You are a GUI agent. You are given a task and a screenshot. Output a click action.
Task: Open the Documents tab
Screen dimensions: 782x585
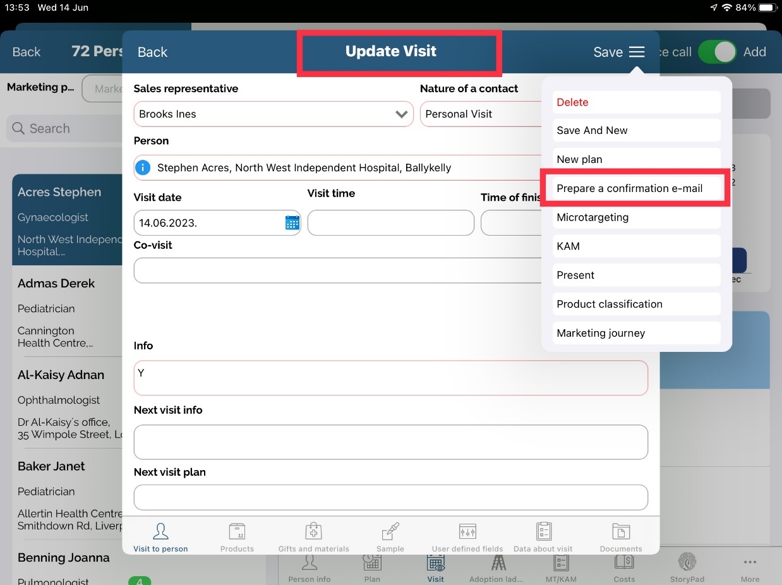[621, 537]
